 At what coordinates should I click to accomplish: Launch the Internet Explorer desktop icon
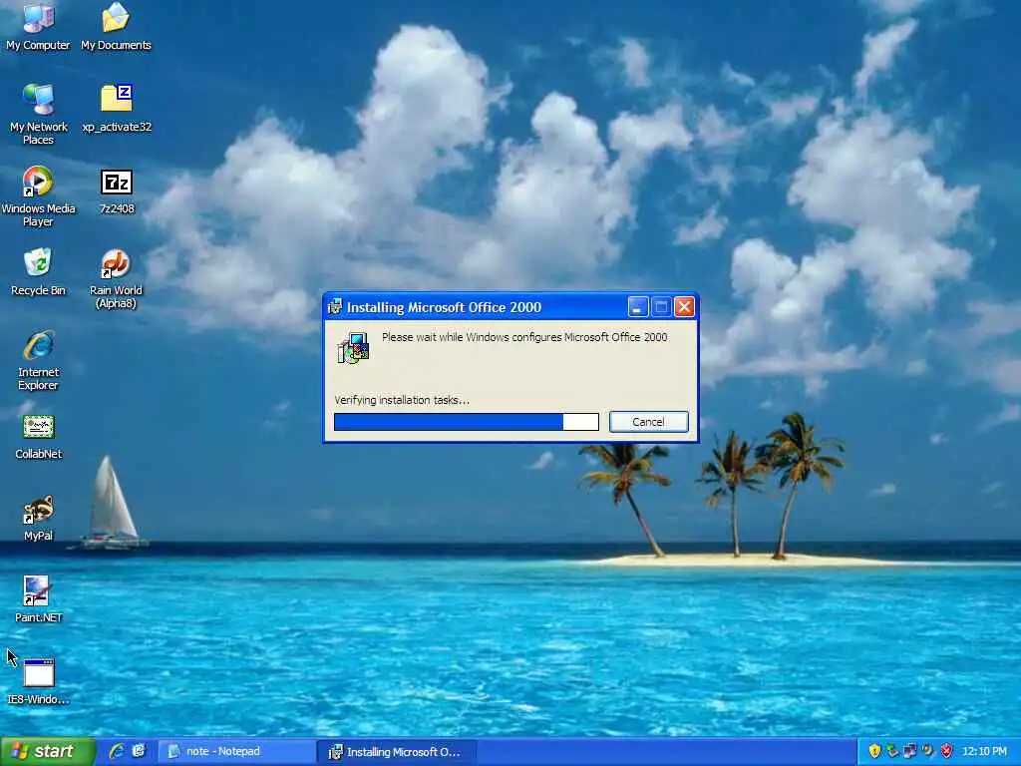pos(38,359)
